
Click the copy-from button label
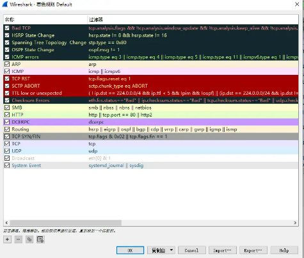click(158, 250)
